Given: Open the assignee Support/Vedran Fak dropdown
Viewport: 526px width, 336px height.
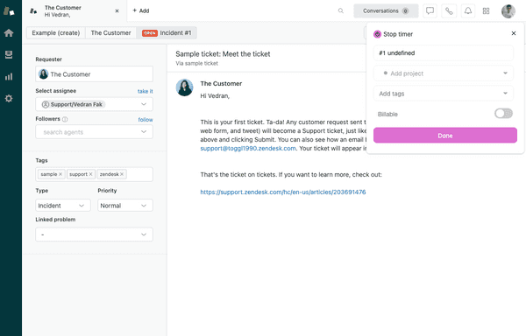Looking at the screenshot, I should pos(95,104).
